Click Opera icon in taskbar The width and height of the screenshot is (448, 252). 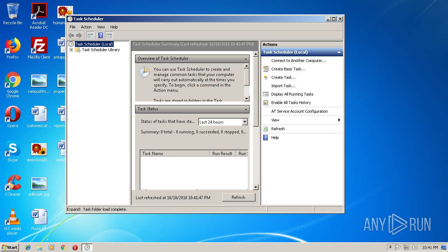(75, 247)
